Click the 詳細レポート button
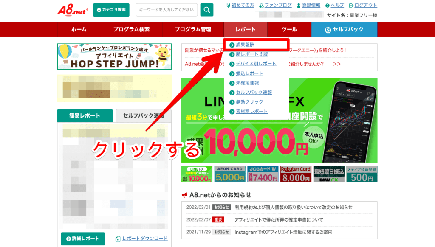 (x=83, y=239)
